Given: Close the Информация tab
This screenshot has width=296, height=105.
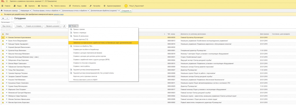Looking at the screenshot, I should pos(30,11).
